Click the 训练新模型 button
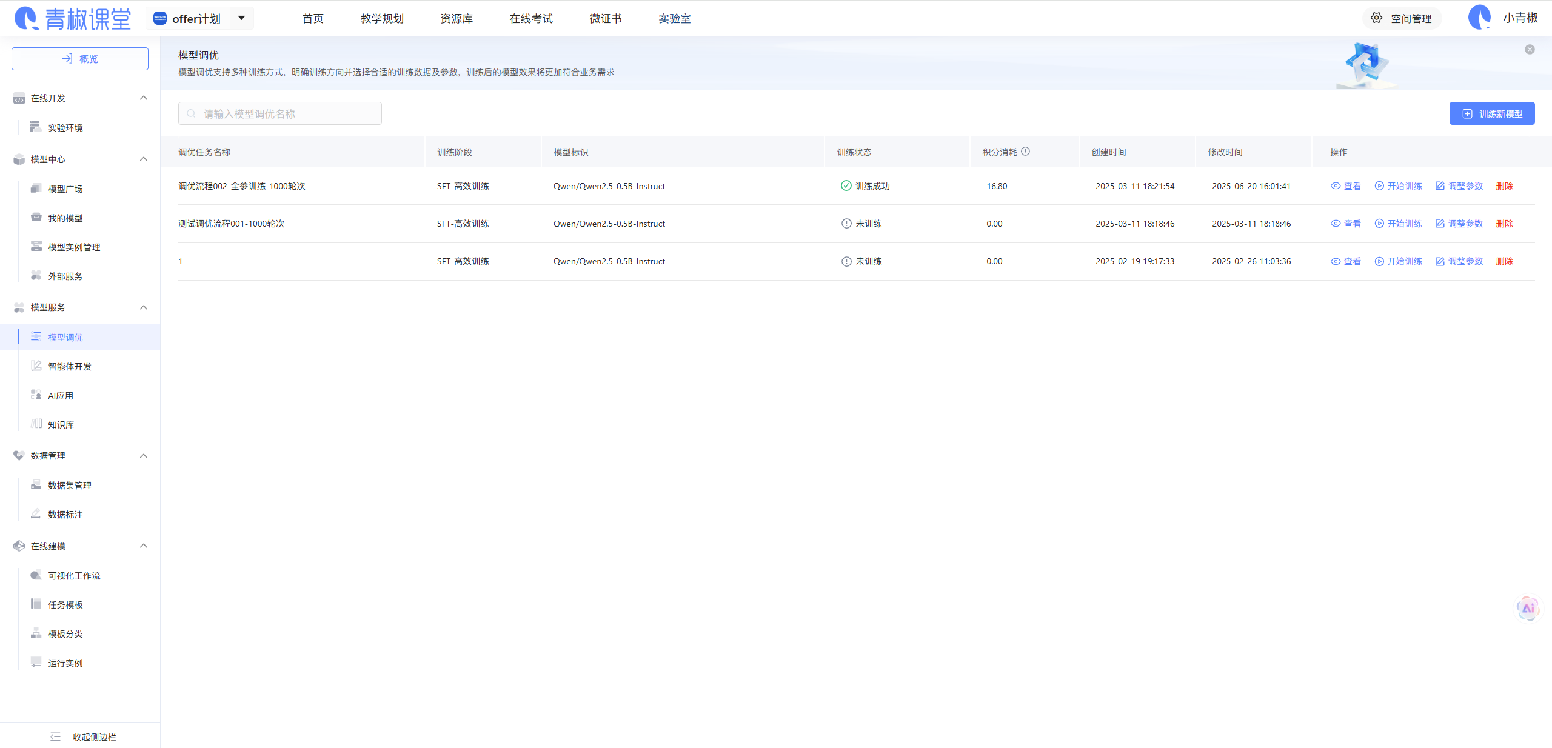This screenshot has height=748, width=1552. [x=1491, y=114]
